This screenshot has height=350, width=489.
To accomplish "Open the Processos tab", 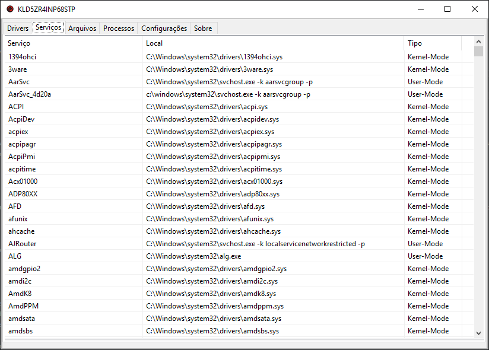I will [118, 28].
